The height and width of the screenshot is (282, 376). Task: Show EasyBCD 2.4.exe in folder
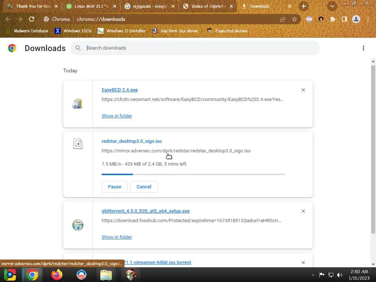117,116
